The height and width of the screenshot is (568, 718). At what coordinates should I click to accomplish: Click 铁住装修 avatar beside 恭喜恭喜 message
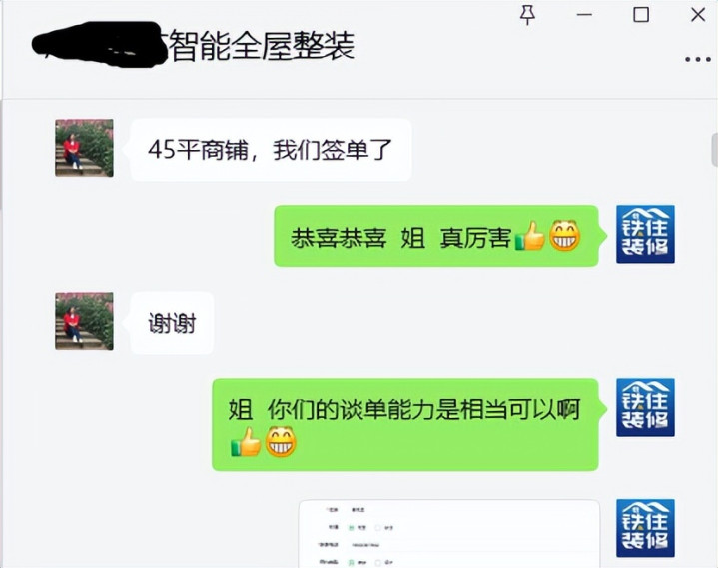[x=645, y=234]
